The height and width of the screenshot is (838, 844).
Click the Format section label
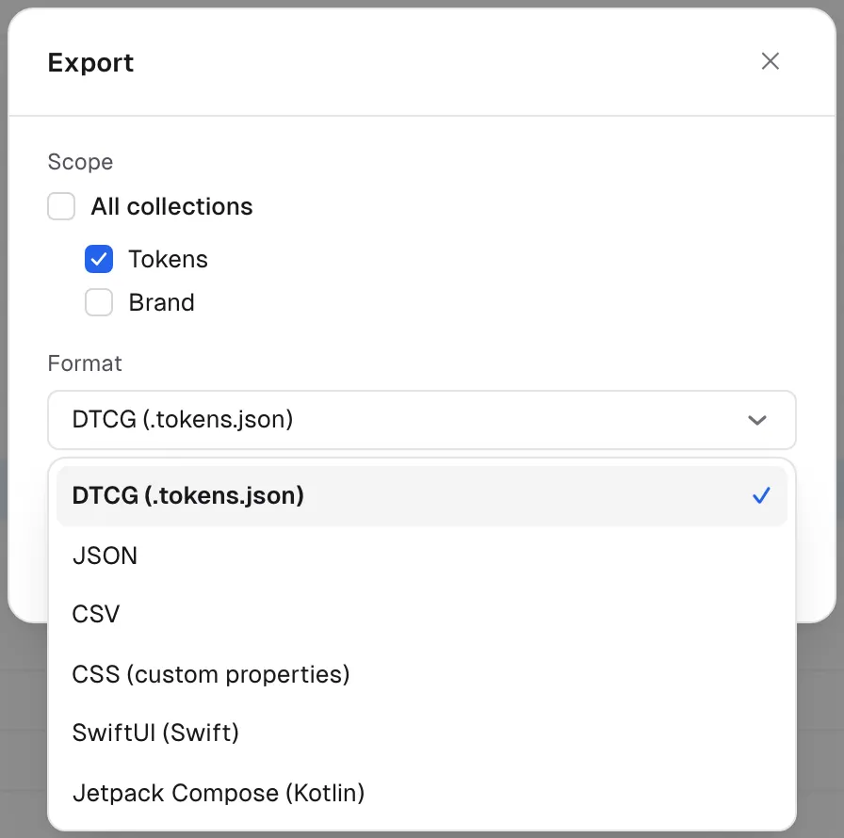coord(85,363)
